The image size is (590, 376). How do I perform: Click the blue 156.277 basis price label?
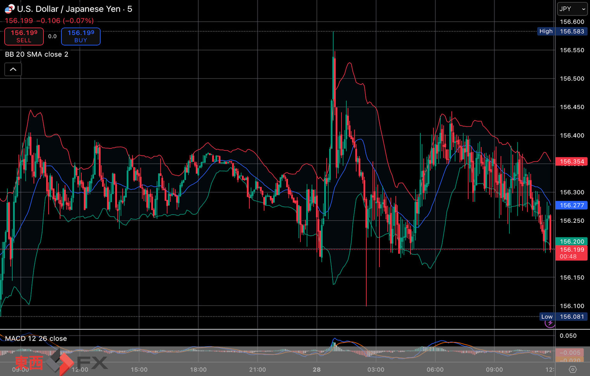tap(571, 205)
